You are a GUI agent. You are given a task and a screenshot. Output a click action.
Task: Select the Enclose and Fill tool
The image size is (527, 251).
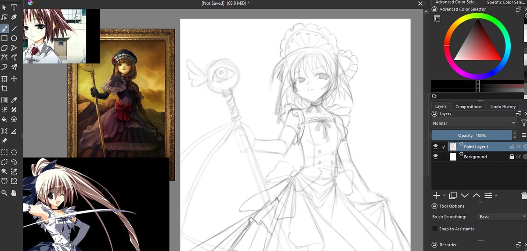click(14, 119)
